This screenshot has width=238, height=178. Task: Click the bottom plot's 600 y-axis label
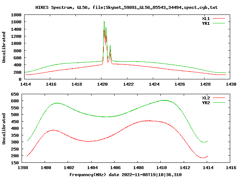tap(15, 101)
